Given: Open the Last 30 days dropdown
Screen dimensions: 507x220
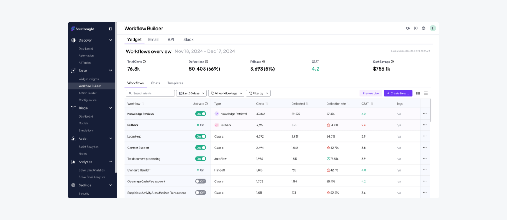Looking at the screenshot, I should click(191, 93).
